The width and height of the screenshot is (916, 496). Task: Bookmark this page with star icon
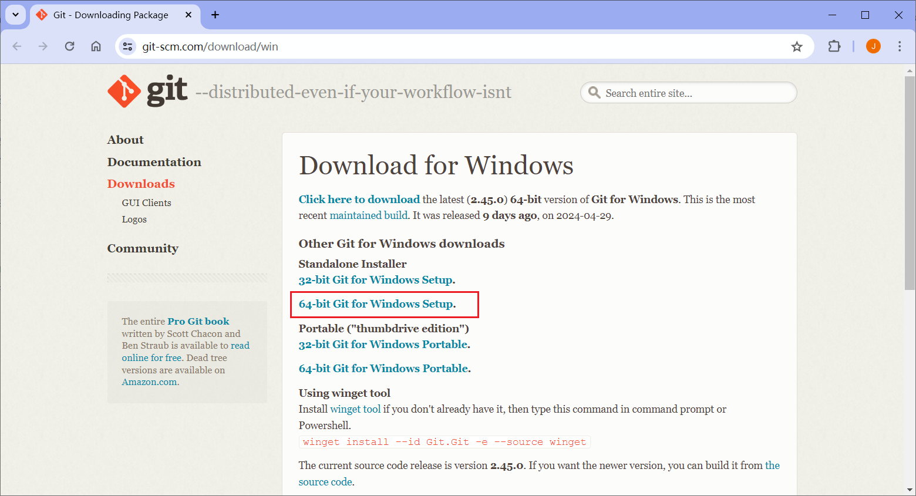click(797, 46)
